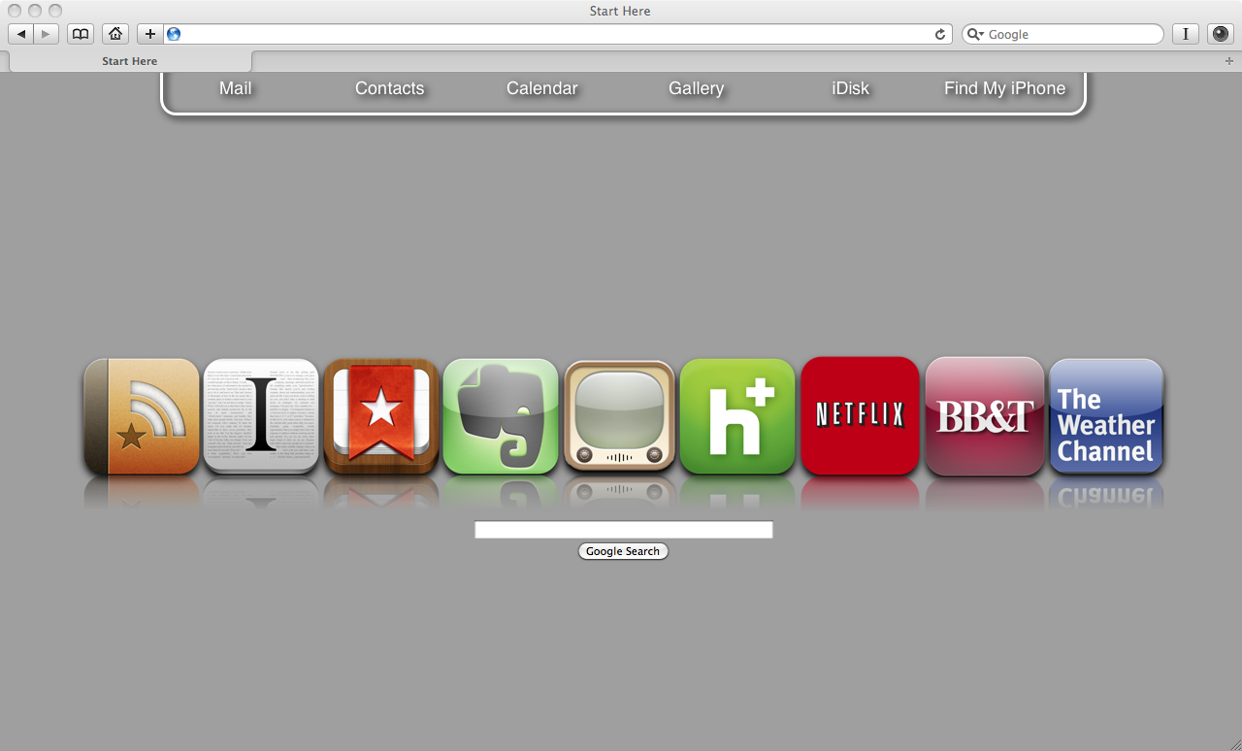Open the BB&T banking icon

click(x=985, y=416)
